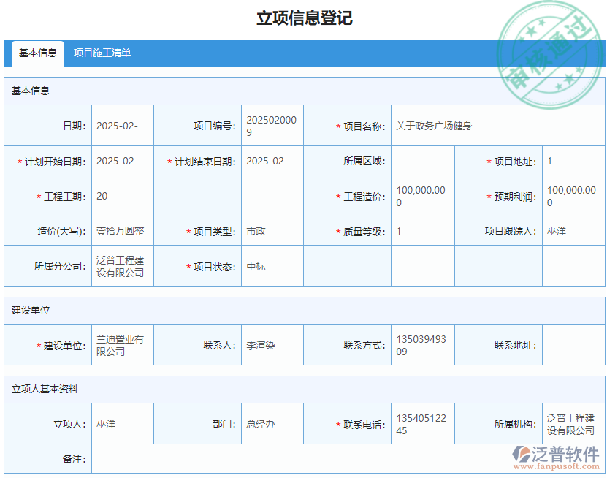Switch to the 项目施工清单 tab
Viewport: 607px width, 478px height.
[x=102, y=53]
